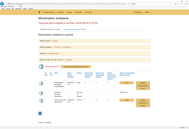This screenshot has width=189, height=129.
Task: Click the Net-testing logo in navbar
Action: point(39,12)
